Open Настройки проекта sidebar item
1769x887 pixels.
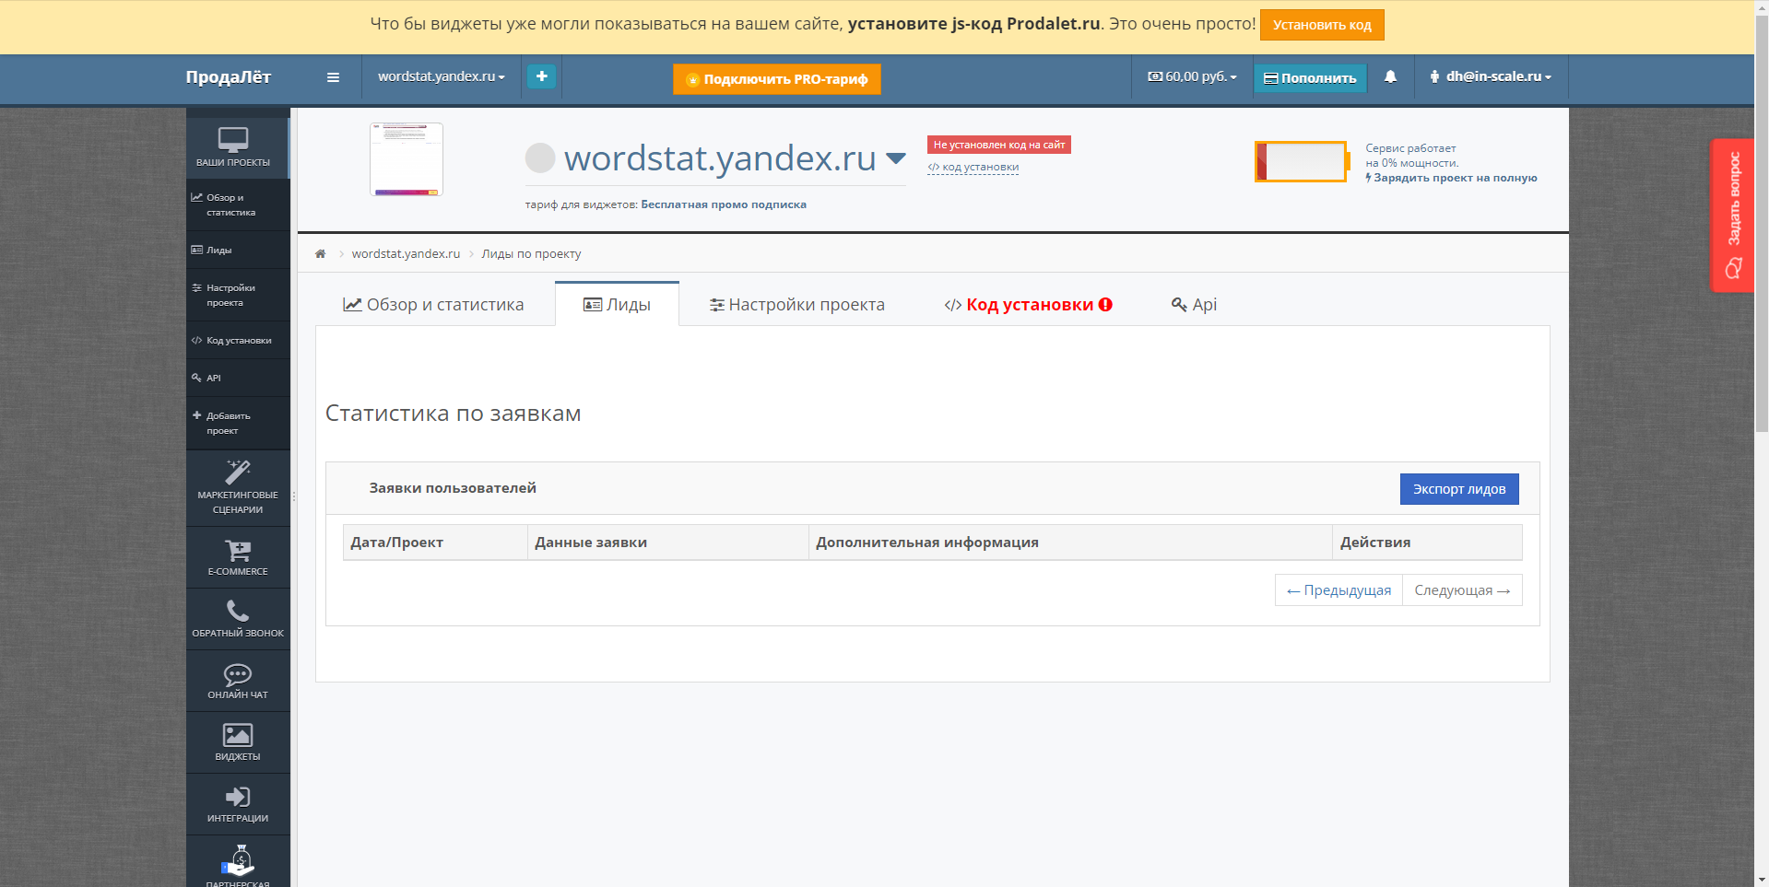(238, 295)
